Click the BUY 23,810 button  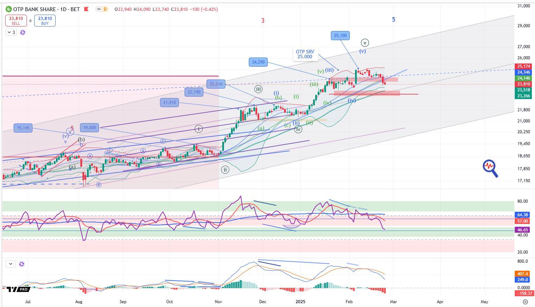(x=45, y=21)
